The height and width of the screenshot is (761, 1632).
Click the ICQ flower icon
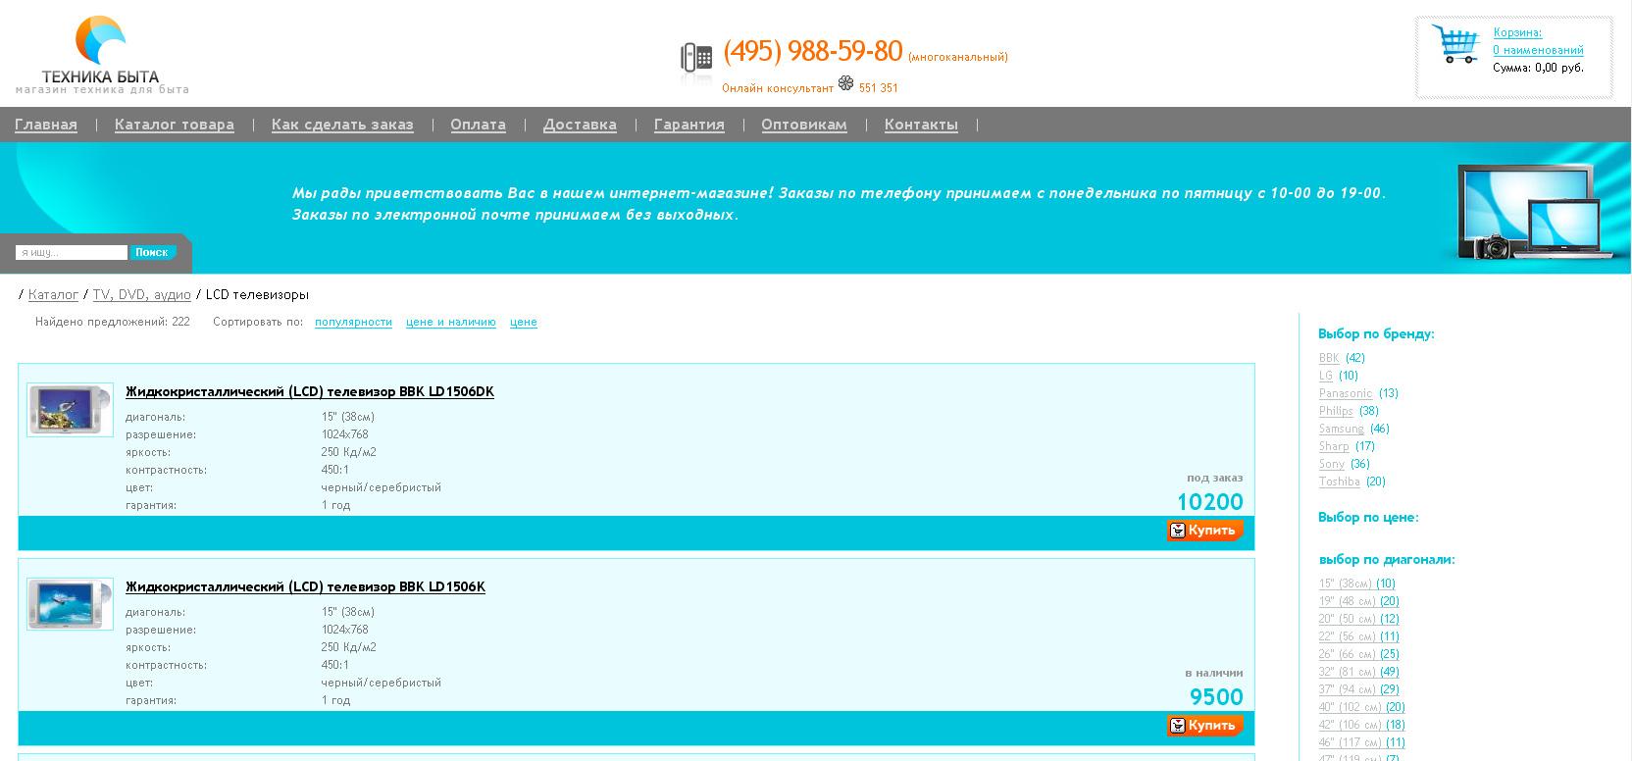point(845,84)
